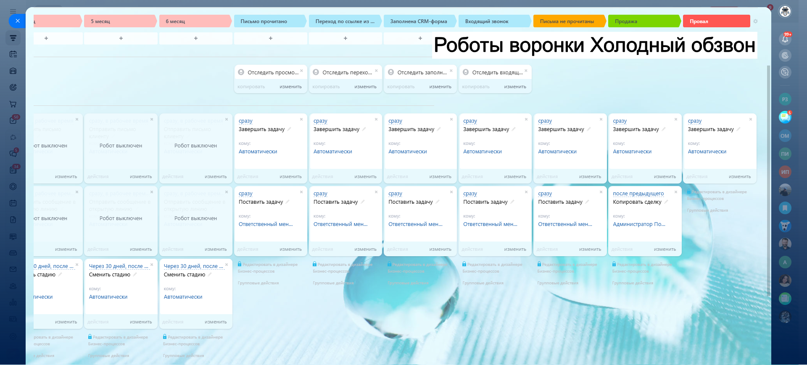Open the robot profile avatar
The width and height of the screenshot is (807, 365).
pos(785,11)
